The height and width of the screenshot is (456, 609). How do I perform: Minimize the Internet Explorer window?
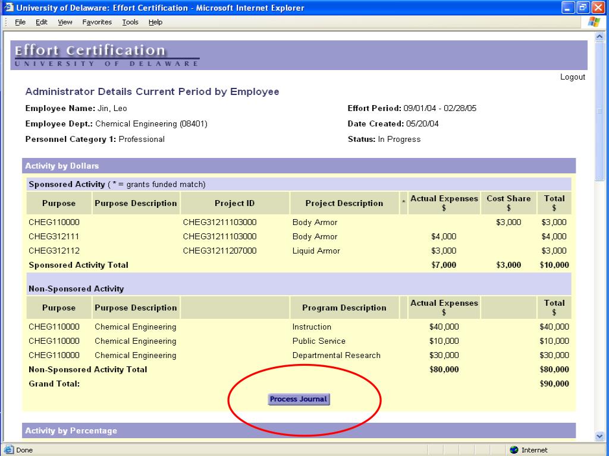coord(569,8)
